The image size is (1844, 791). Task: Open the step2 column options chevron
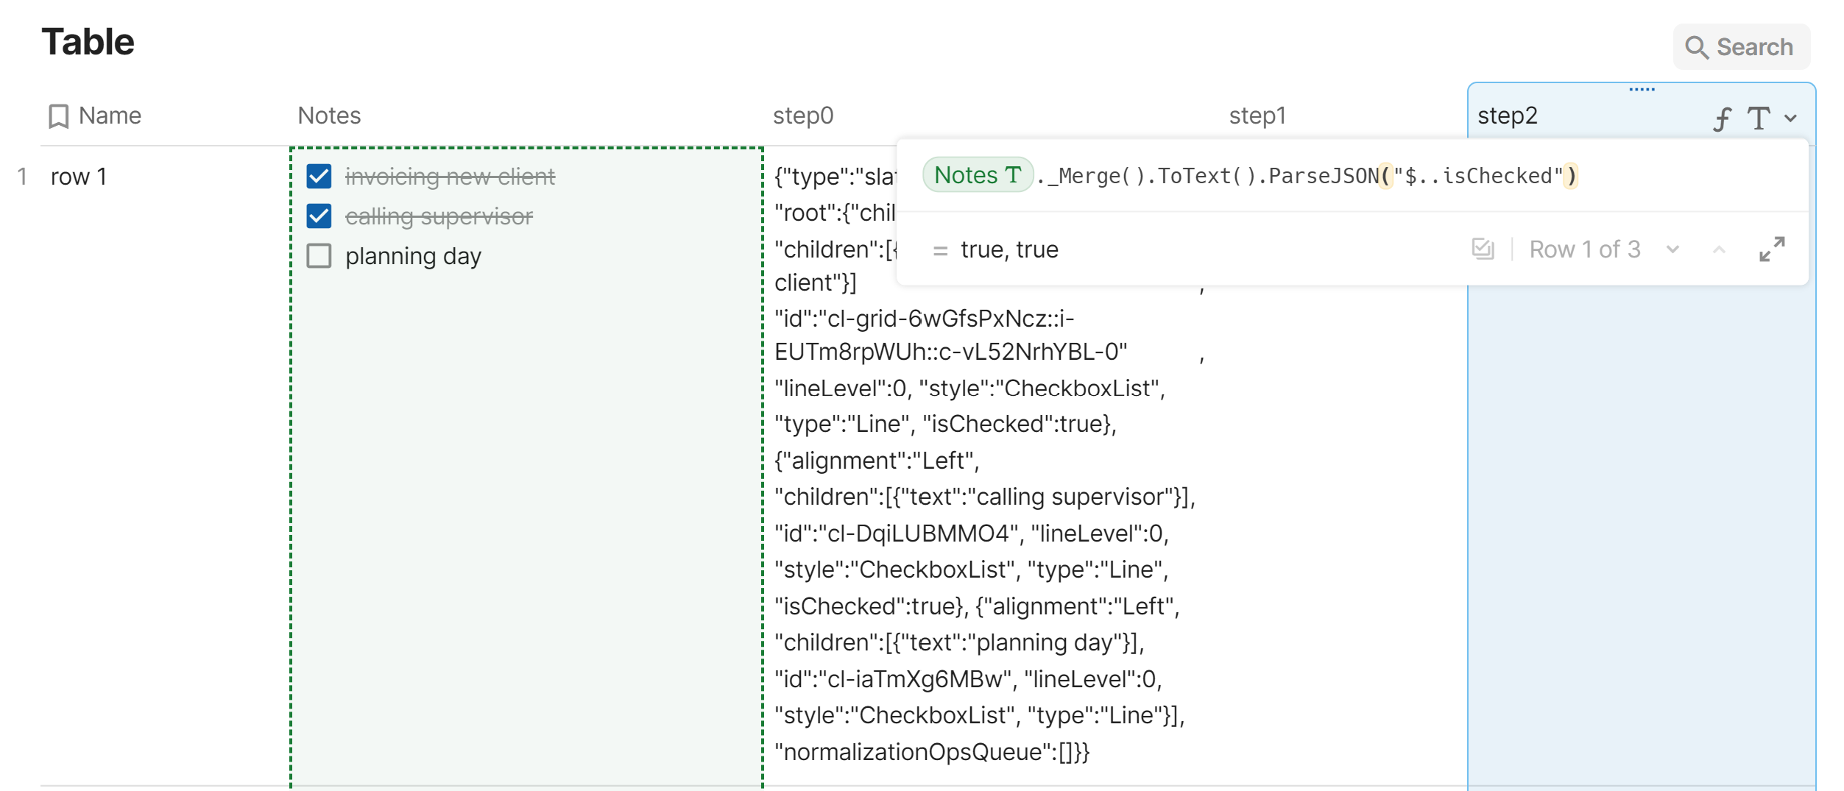tap(1791, 118)
